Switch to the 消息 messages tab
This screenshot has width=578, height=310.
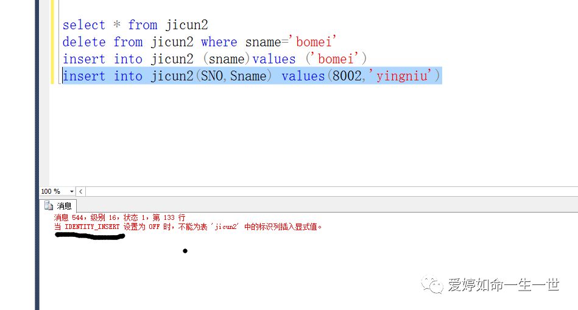[58, 206]
